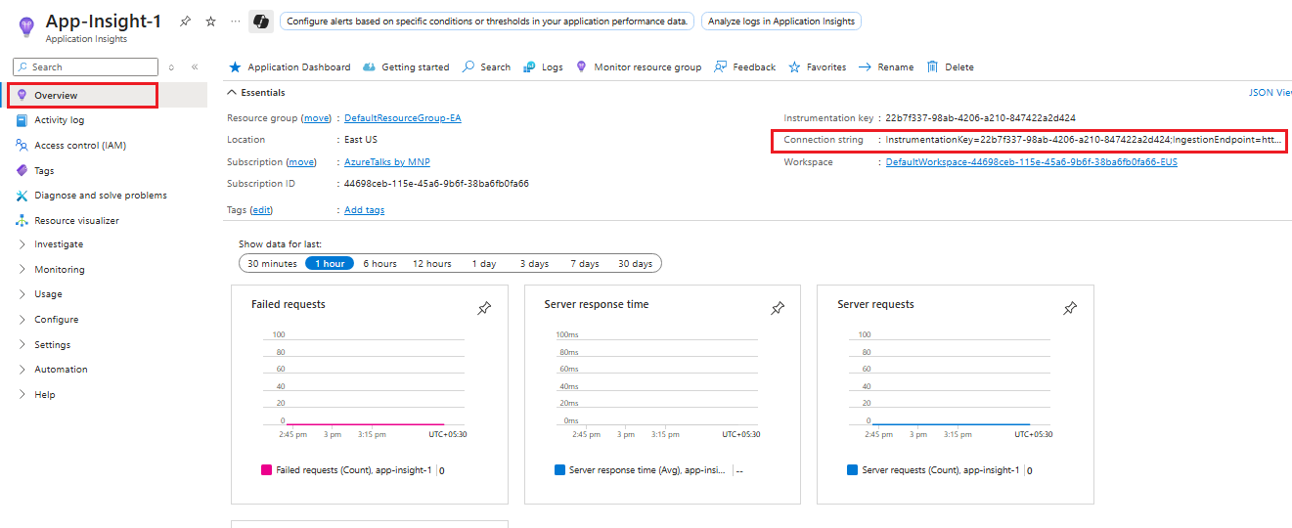1292x528 pixels.
Task: Collapse the Essentials section
Action: 232,93
